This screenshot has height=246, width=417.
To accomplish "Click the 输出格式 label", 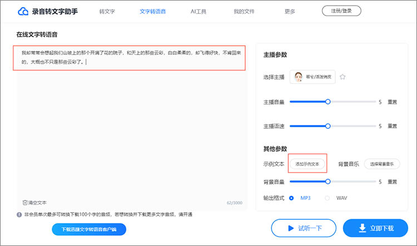I will 274,198.
